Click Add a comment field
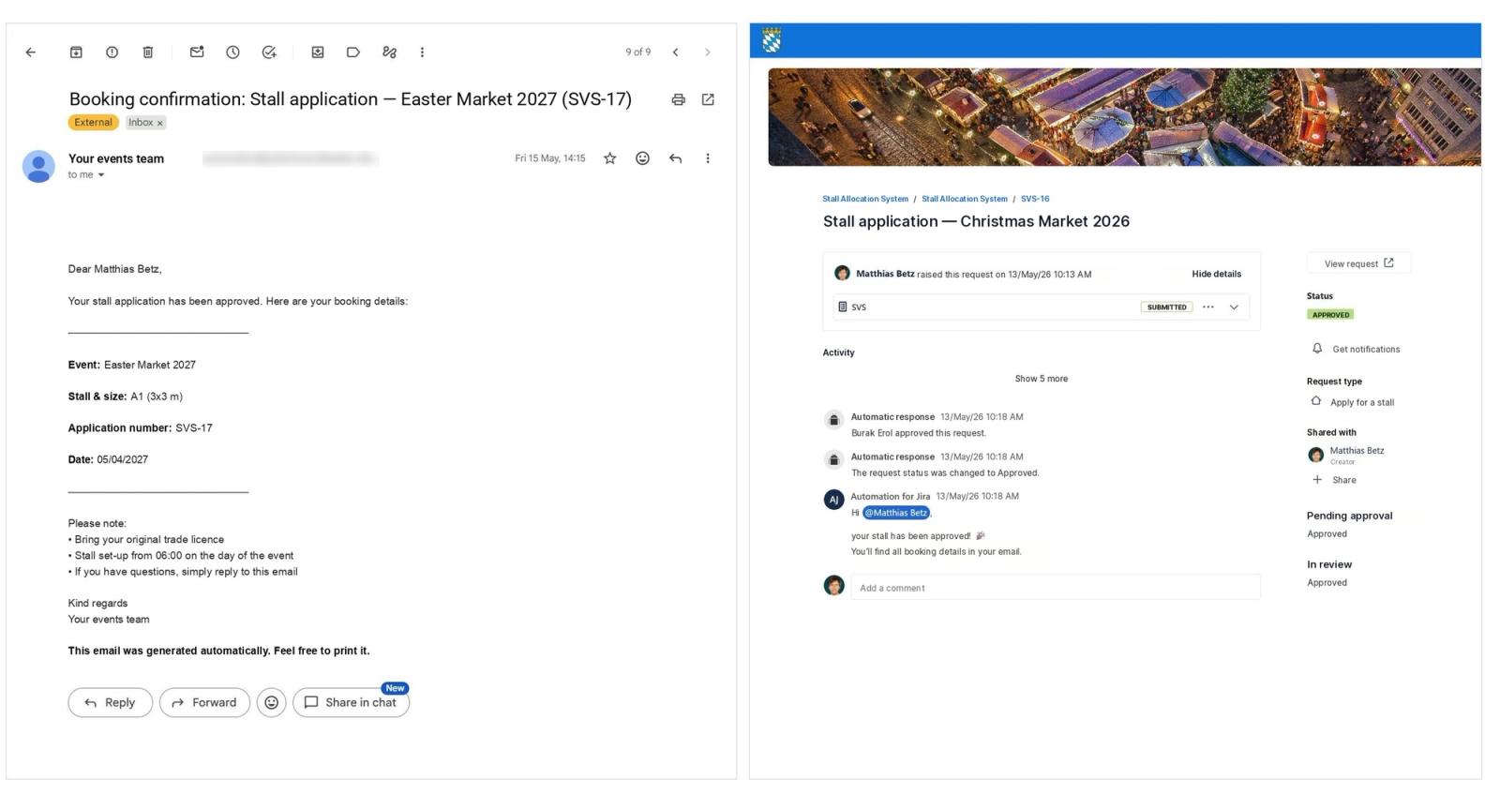1500x809 pixels. coord(1055,588)
